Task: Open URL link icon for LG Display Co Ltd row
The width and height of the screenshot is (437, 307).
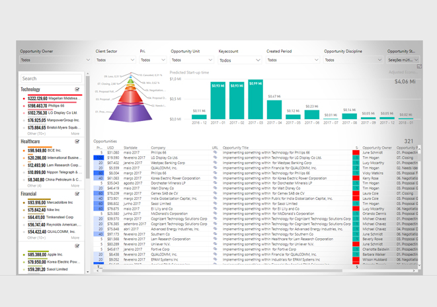Action: click(215, 157)
